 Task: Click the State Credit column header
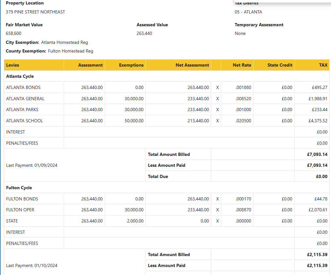pos(280,65)
